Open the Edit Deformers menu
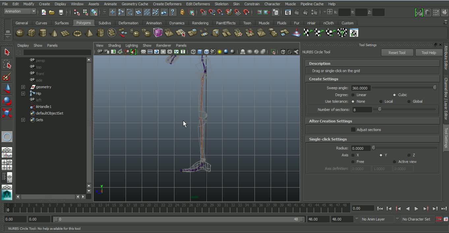 [198, 4]
